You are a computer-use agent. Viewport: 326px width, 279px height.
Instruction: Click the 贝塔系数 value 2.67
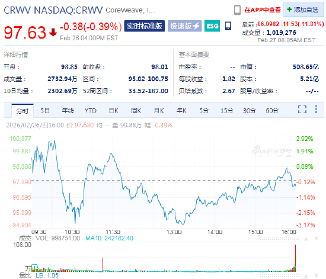tap(229, 91)
